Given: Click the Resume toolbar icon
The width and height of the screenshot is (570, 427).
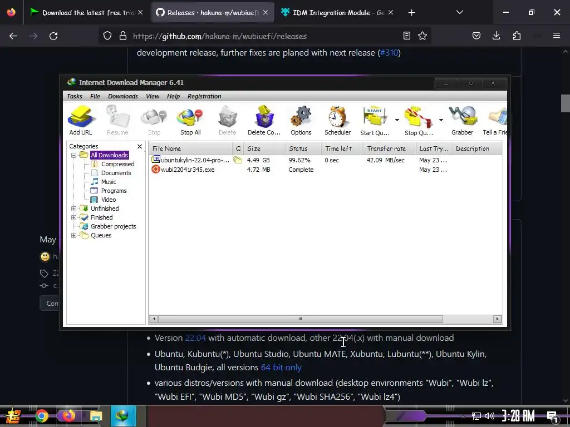Looking at the screenshot, I should point(117,120).
